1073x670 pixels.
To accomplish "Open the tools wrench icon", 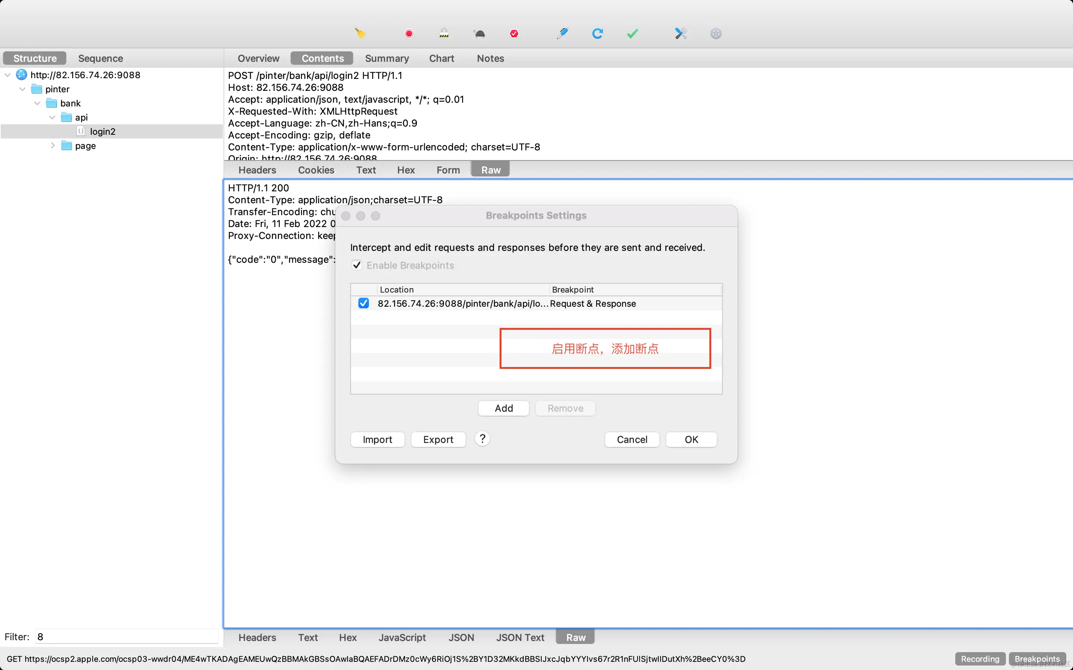I will point(681,33).
